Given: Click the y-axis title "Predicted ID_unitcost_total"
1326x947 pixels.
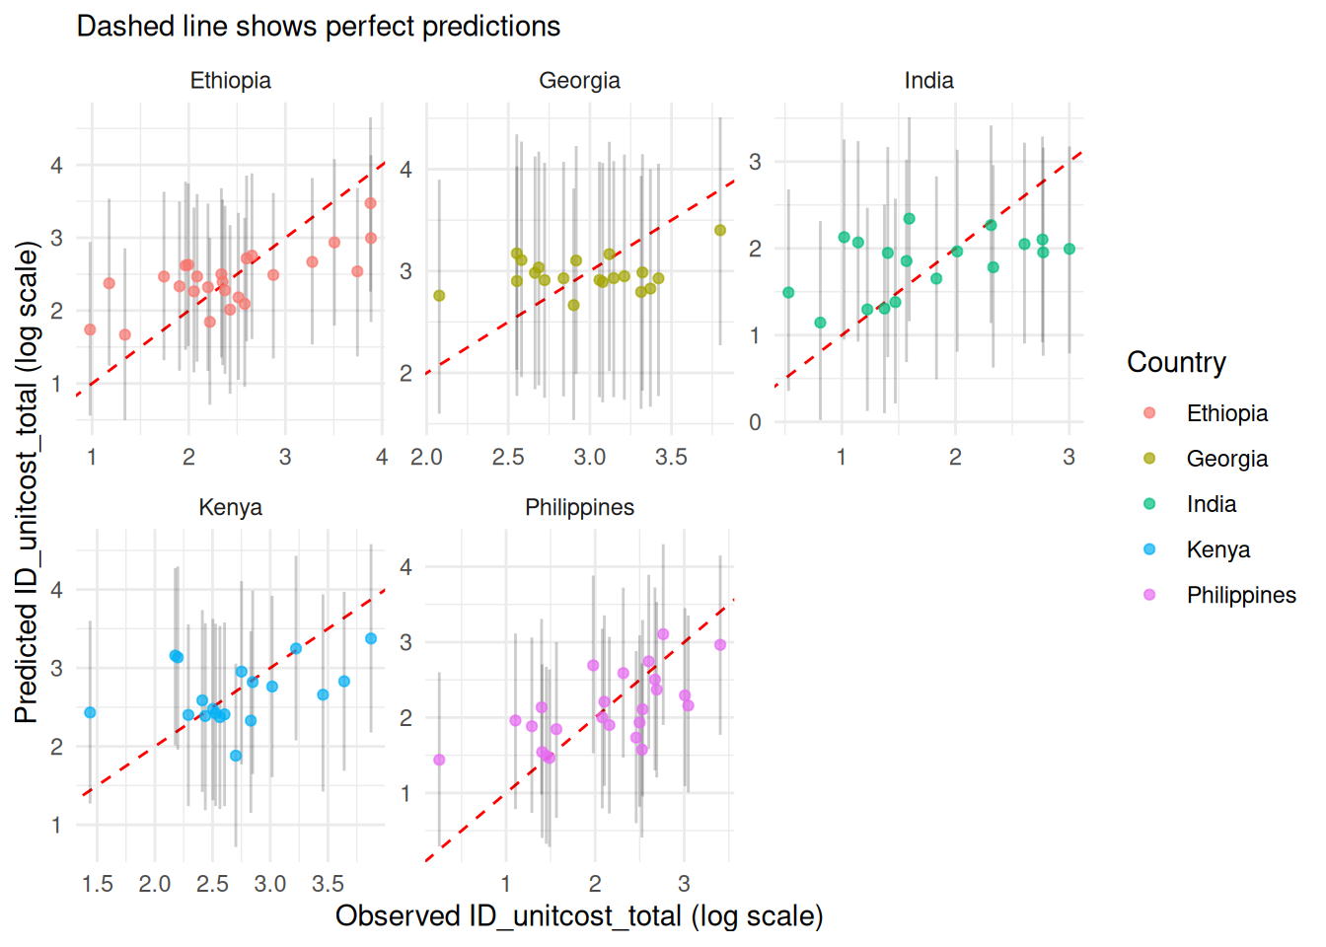Looking at the screenshot, I should pos(27,482).
